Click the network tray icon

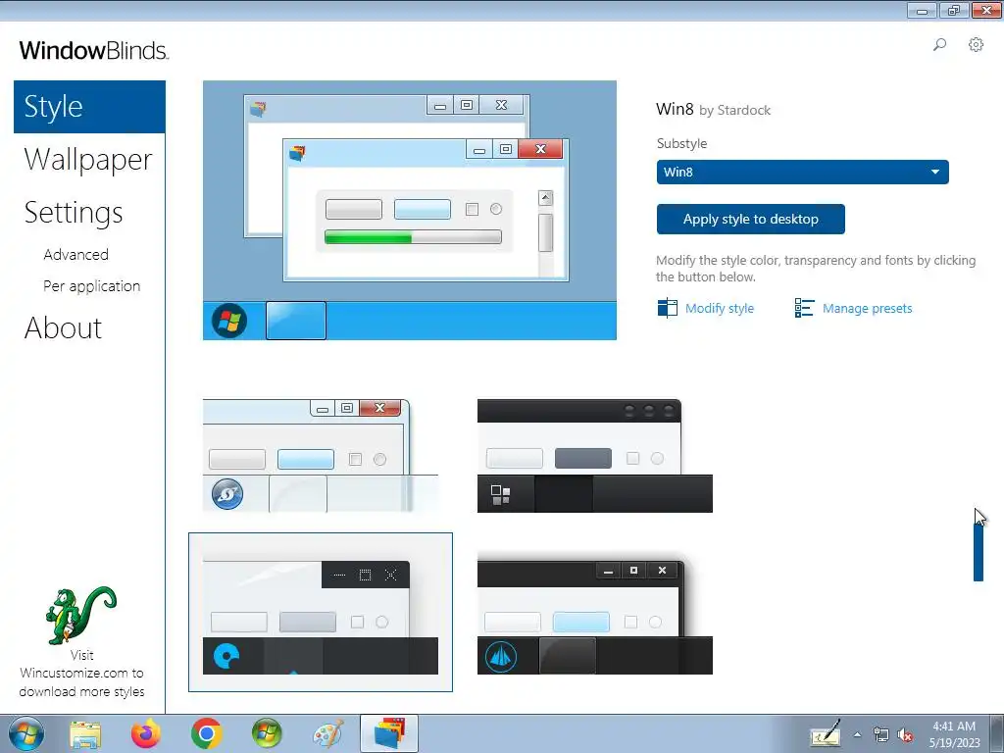click(881, 735)
